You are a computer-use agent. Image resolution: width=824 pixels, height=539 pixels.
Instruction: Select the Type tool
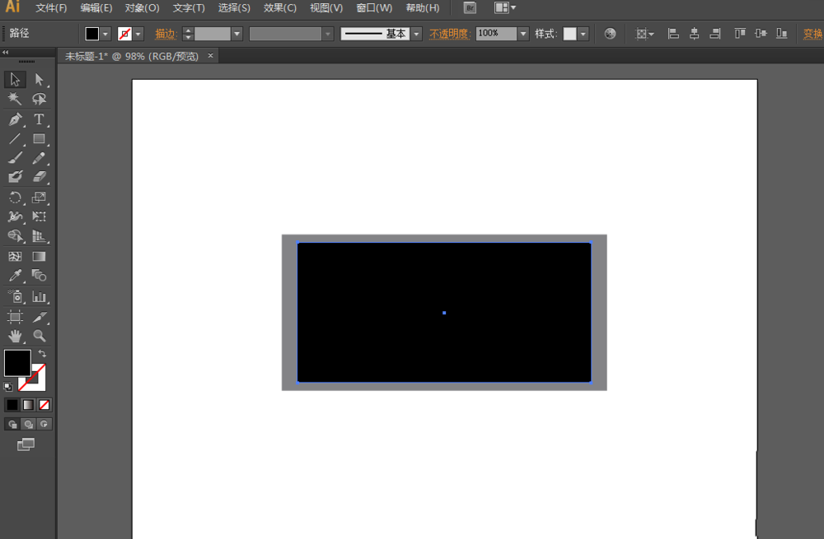click(x=39, y=119)
